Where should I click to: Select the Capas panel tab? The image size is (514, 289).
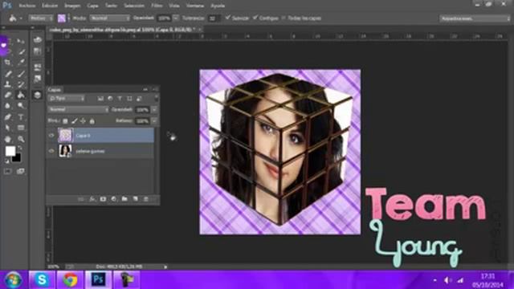(55, 89)
